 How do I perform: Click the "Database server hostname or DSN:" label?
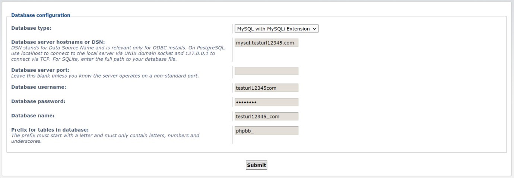[x=58, y=42]
